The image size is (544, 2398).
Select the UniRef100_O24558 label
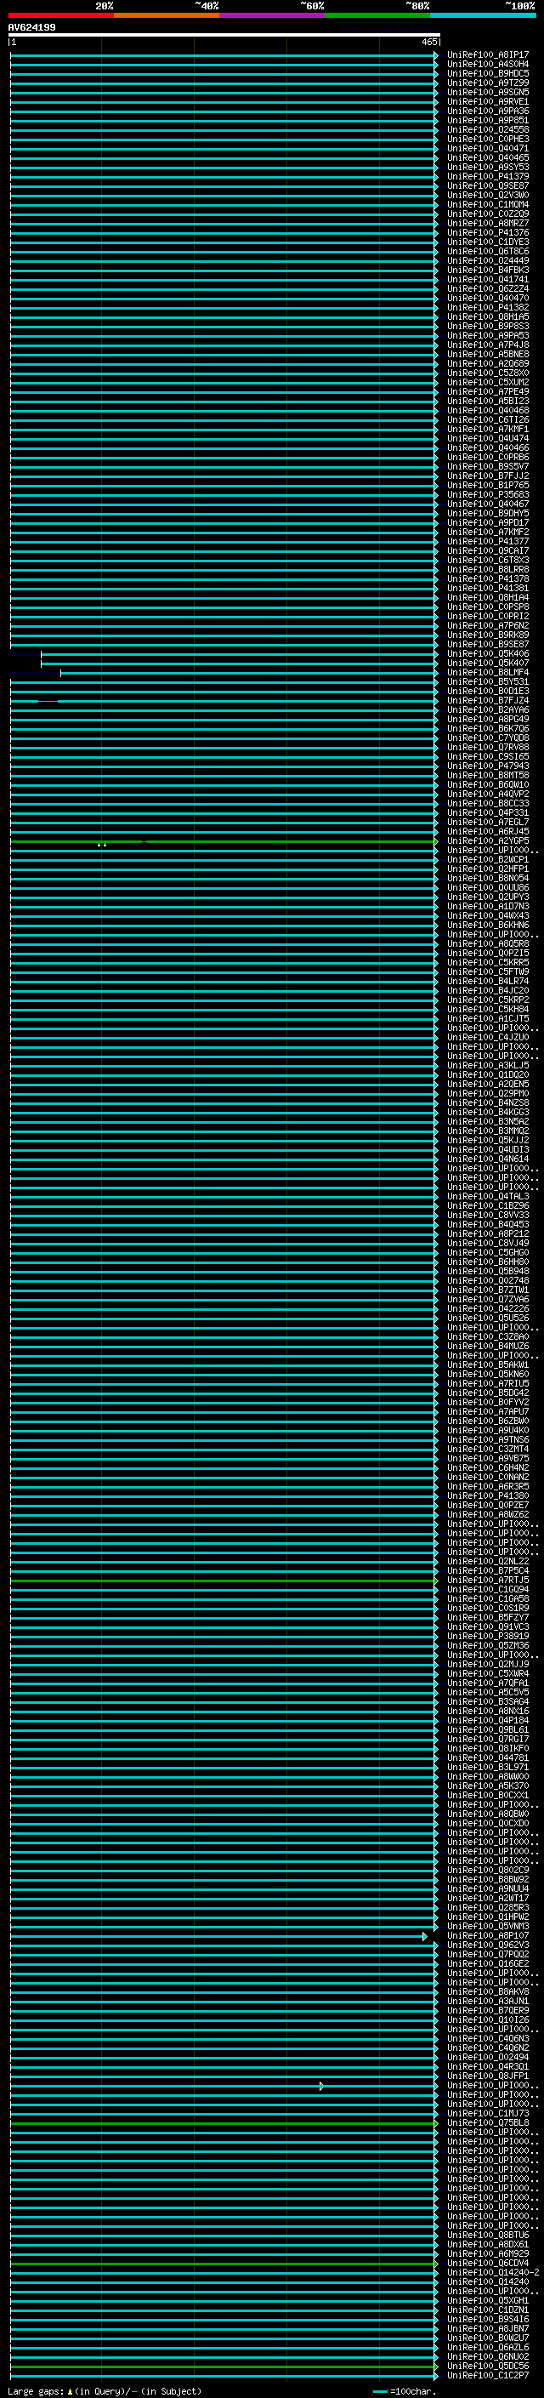point(488,130)
